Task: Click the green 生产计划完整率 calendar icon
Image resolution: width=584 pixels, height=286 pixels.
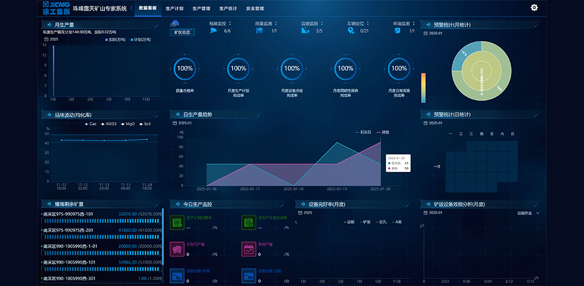Action: [x=176, y=222]
